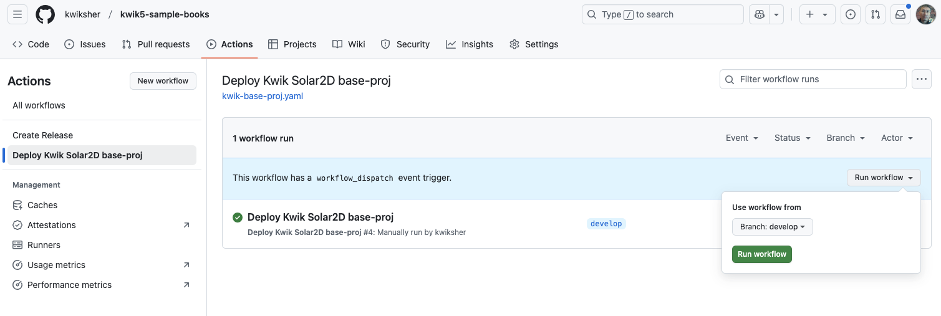Expand the Actor filter dropdown

tap(897, 138)
